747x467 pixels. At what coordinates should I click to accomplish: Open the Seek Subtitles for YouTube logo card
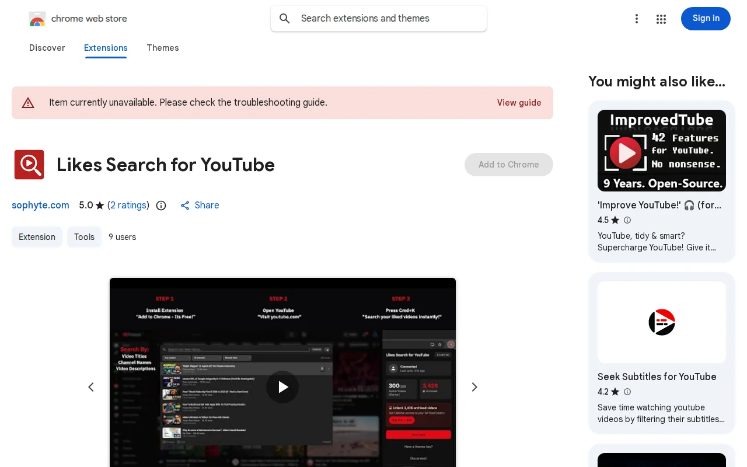point(662,322)
